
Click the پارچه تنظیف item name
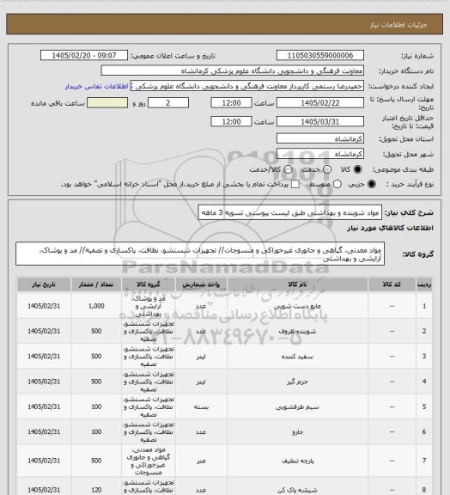297,461
